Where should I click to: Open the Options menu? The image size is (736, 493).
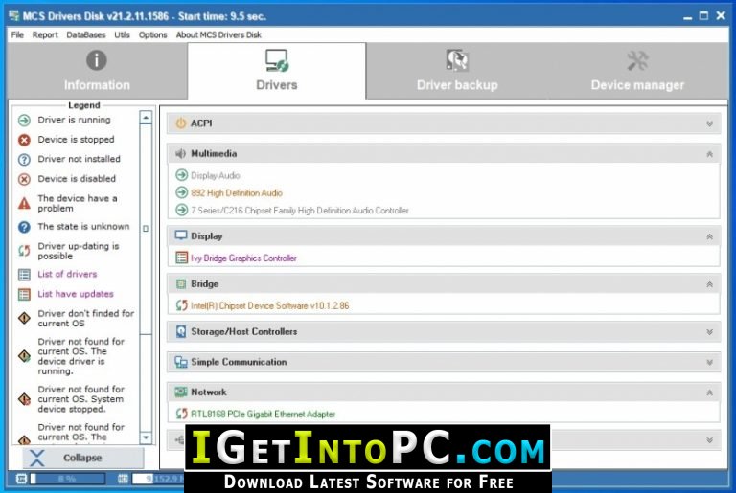coord(152,34)
